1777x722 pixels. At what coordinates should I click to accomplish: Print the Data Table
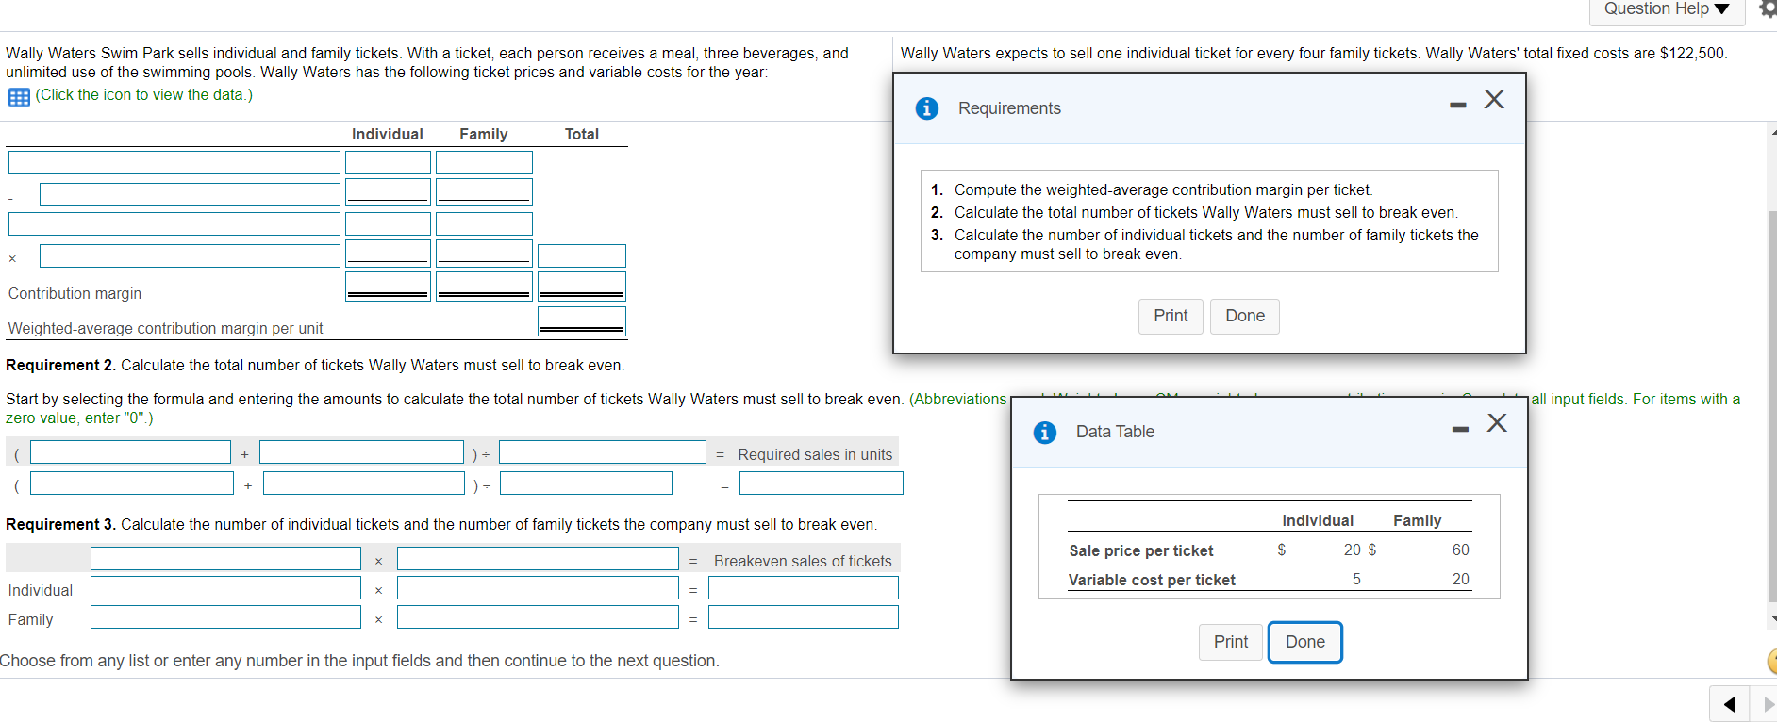tap(1231, 642)
